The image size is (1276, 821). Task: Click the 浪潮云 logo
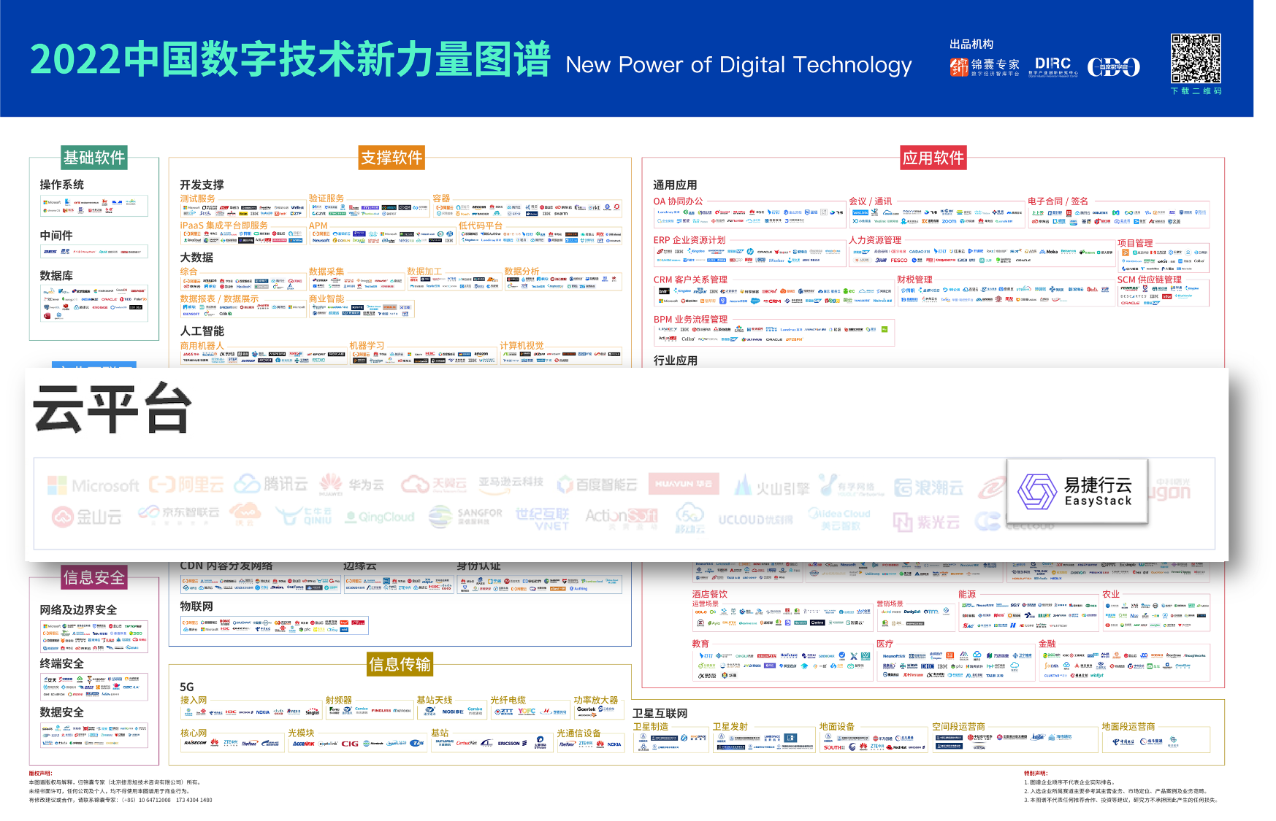(x=929, y=487)
